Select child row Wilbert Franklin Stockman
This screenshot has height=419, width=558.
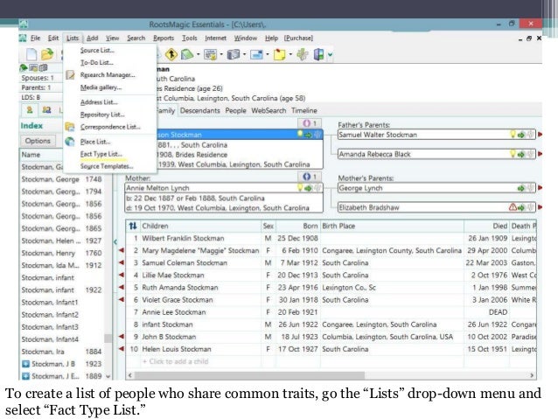click(x=331, y=238)
